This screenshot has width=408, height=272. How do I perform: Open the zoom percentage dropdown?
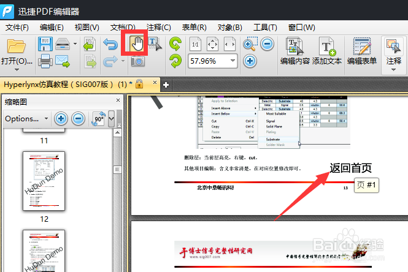tap(233, 61)
